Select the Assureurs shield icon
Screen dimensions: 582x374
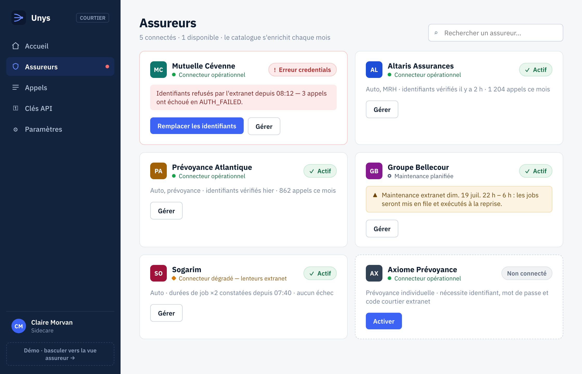pyautogui.click(x=16, y=67)
